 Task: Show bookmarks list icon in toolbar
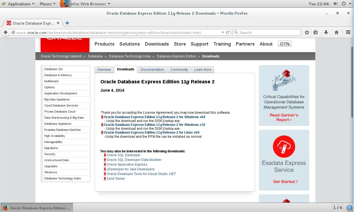(x=316, y=32)
